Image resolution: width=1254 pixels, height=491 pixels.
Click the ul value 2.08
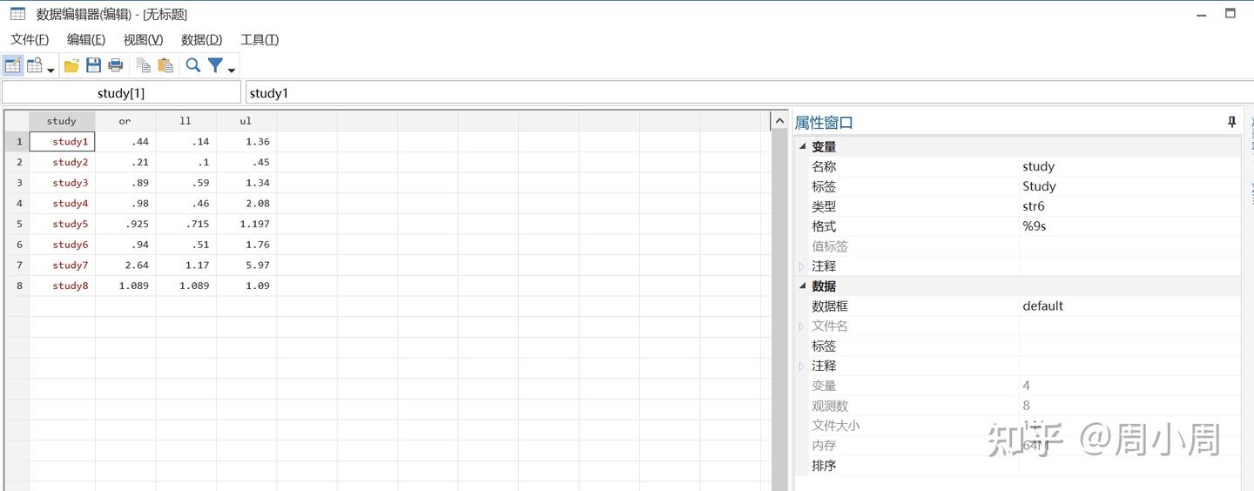tap(246, 203)
